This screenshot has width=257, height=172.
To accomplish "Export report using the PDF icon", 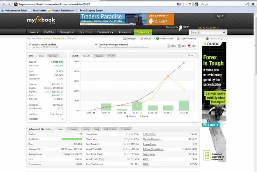I will click(x=190, y=46).
